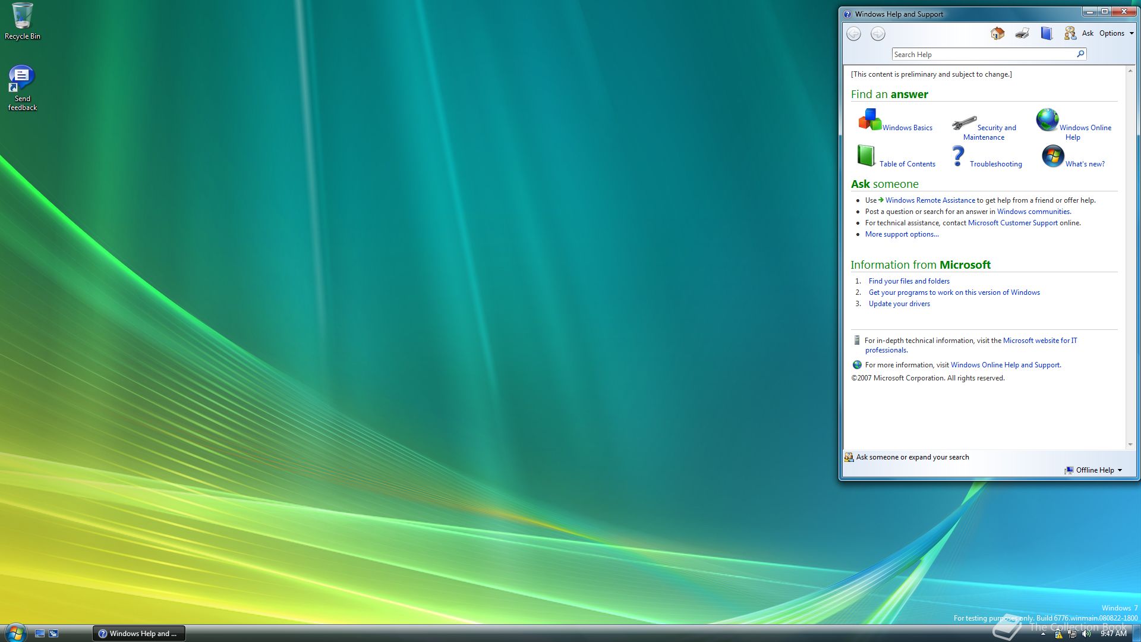Open Microsoft Customer Support link
This screenshot has height=642, width=1141.
tap(1013, 223)
